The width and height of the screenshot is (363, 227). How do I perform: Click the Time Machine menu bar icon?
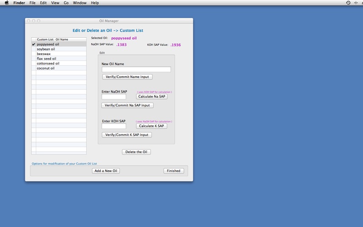click(348, 3)
